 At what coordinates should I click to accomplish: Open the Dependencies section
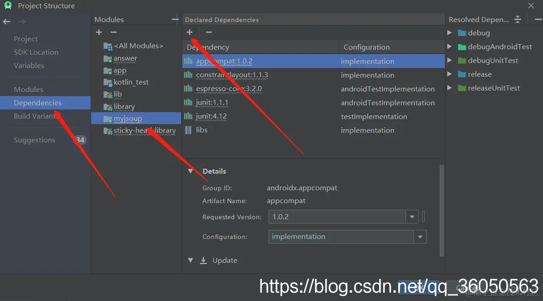[46, 103]
